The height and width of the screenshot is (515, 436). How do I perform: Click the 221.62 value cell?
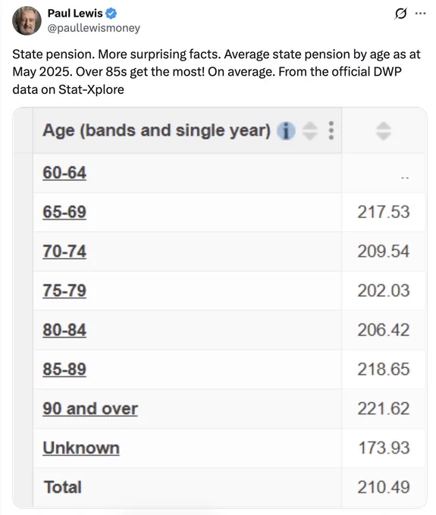pos(384,409)
